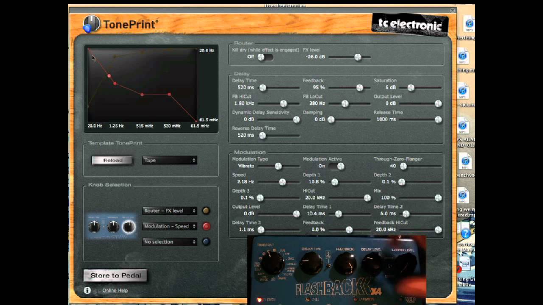Click the Delay section Output Level slider handle

tap(438, 103)
